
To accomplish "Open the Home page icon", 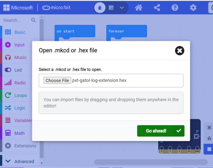I will click(x=138, y=7).
